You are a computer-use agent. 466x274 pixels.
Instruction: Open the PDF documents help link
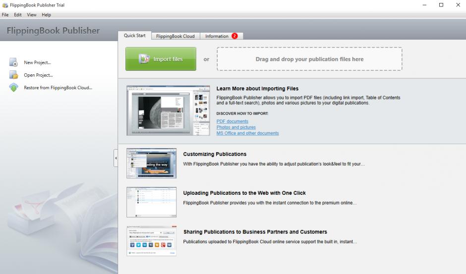tap(233, 121)
